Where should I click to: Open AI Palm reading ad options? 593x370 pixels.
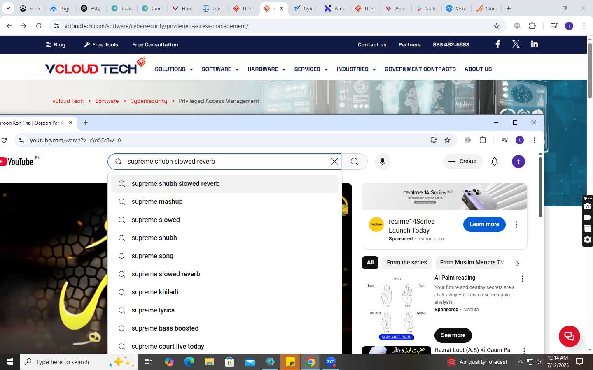[x=523, y=279]
